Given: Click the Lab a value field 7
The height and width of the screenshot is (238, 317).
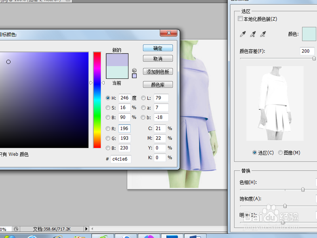Looking at the screenshot, I should click(161, 107).
